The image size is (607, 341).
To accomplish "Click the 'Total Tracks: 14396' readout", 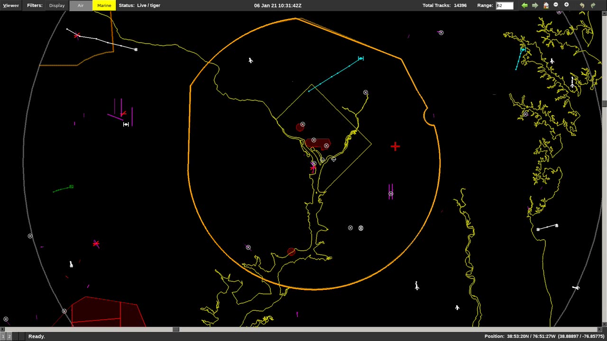I will coord(445,6).
